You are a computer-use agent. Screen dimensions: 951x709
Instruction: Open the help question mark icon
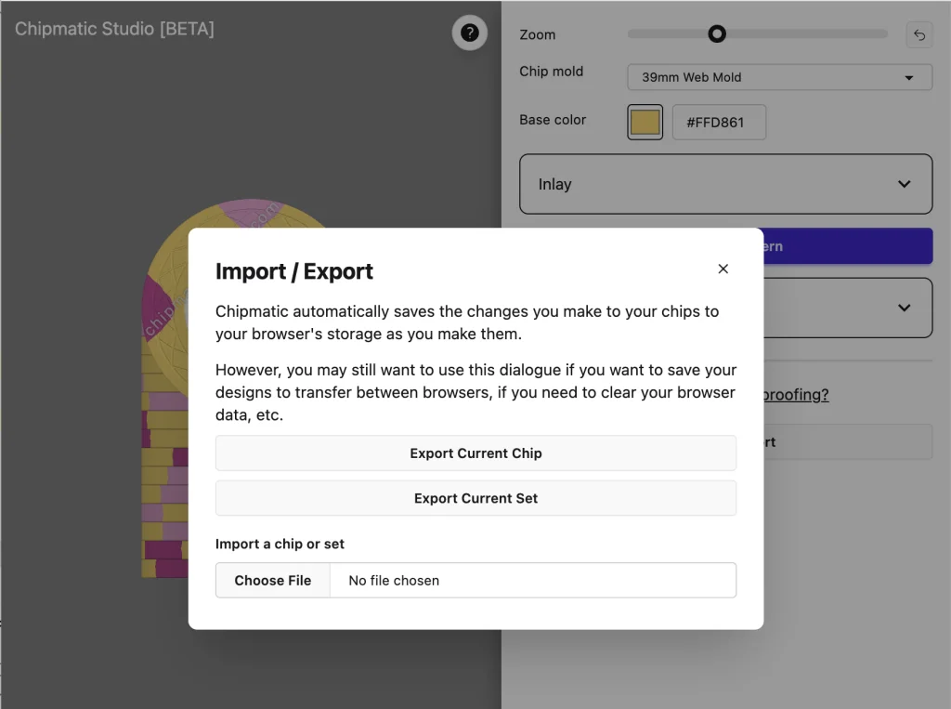(x=469, y=33)
